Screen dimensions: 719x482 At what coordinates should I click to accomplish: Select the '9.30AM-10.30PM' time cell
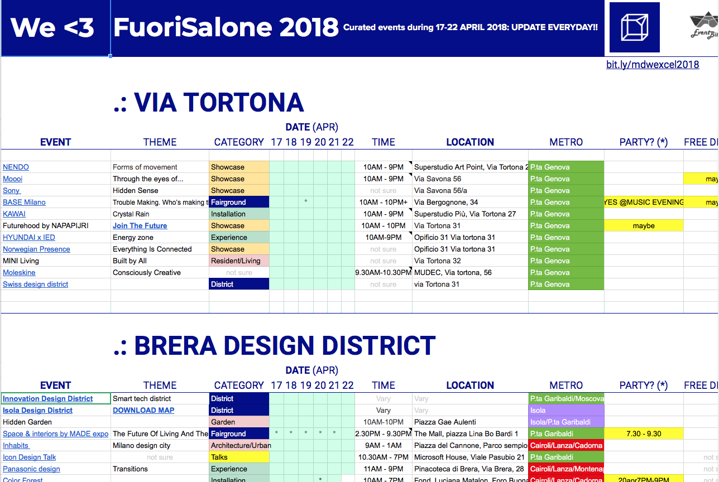pos(384,272)
